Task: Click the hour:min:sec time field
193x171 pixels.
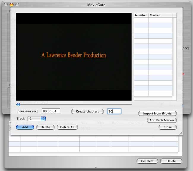Action: point(51,111)
